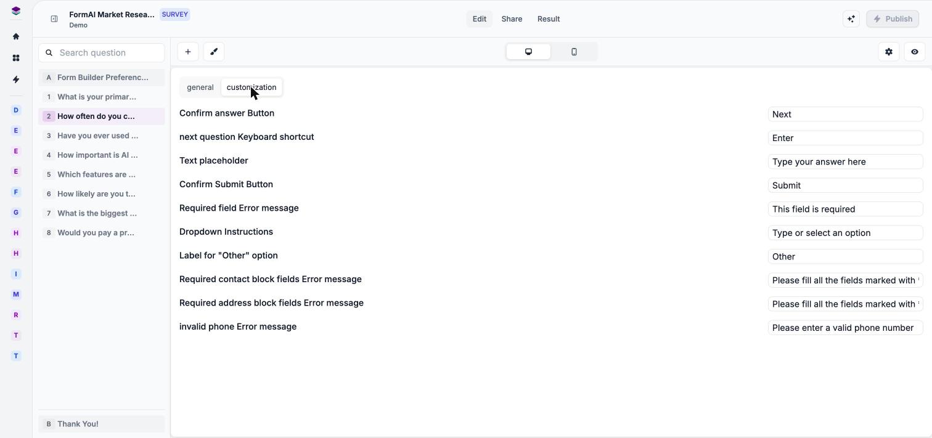Preview form with eye icon
The height and width of the screenshot is (438, 932).
[x=915, y=52]
